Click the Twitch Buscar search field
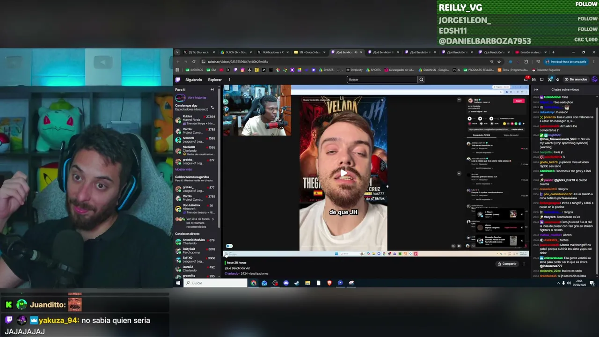 point(382,80)
